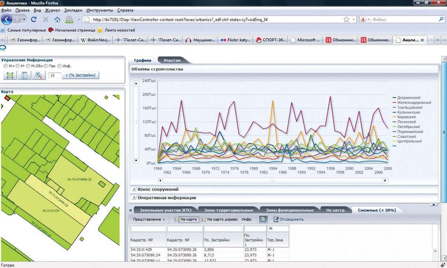Close the Анали... browser tab

(422, 40)
